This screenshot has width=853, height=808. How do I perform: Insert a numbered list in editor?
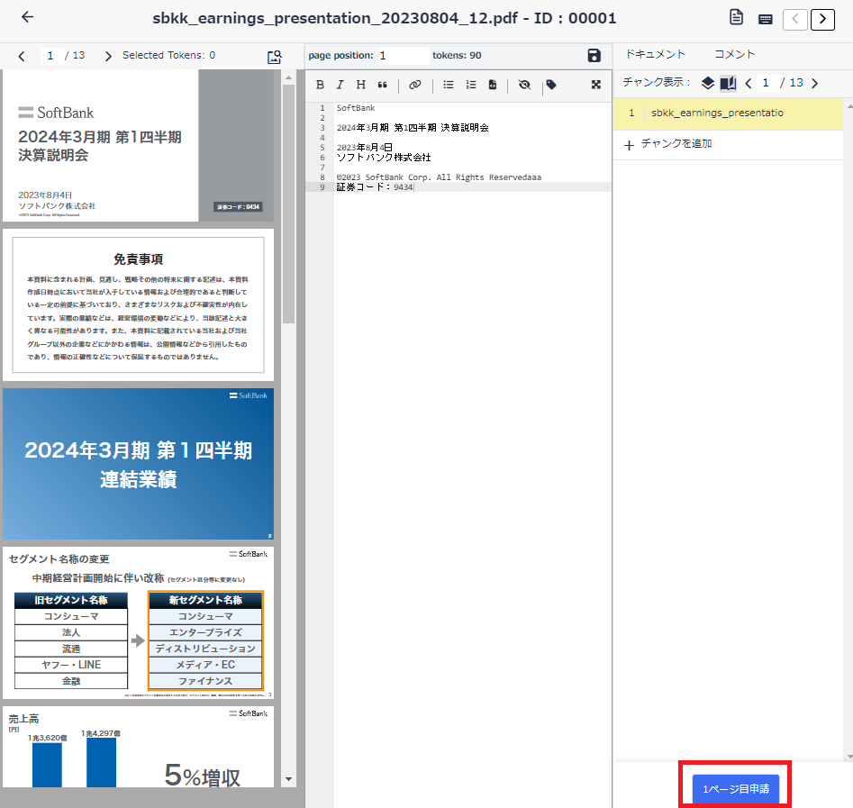[x=471, y=85]
